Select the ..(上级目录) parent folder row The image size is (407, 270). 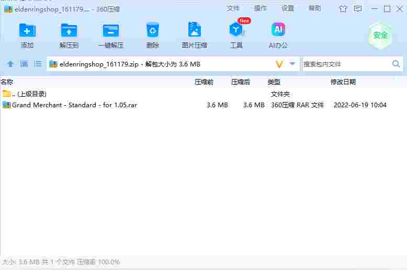coord(203,94)
